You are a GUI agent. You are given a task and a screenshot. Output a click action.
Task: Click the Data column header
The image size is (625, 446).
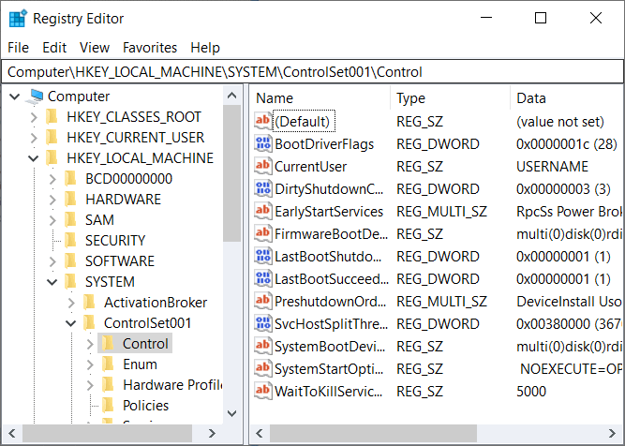pyautogui.click(x=568, y=98)
